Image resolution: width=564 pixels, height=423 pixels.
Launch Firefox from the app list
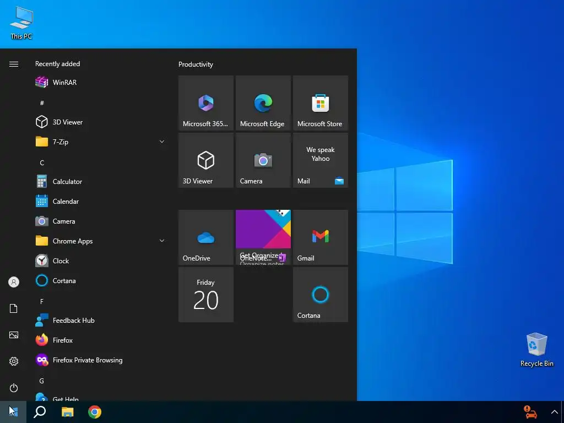click(x=100, y=340)
